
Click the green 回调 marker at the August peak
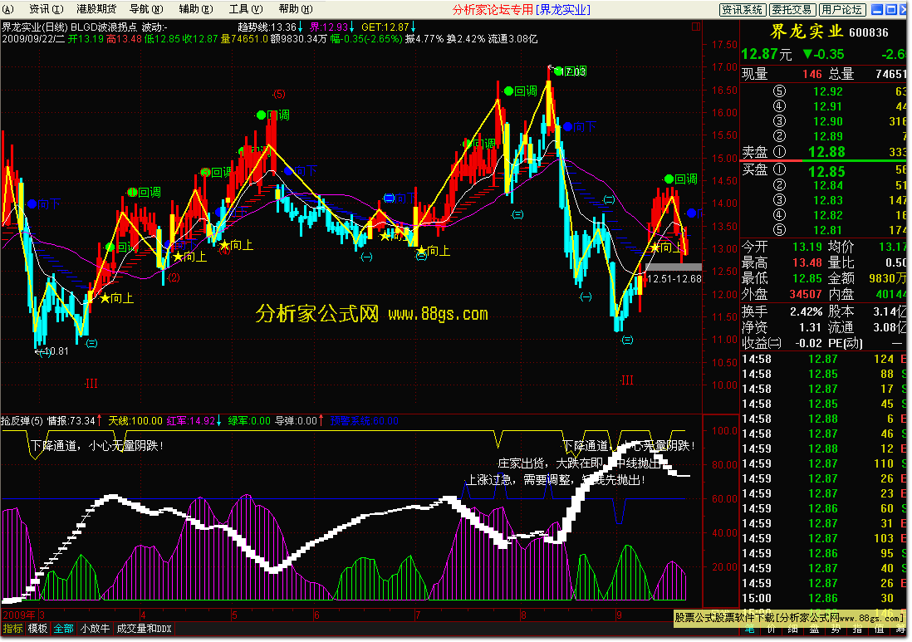pos(570,71)
